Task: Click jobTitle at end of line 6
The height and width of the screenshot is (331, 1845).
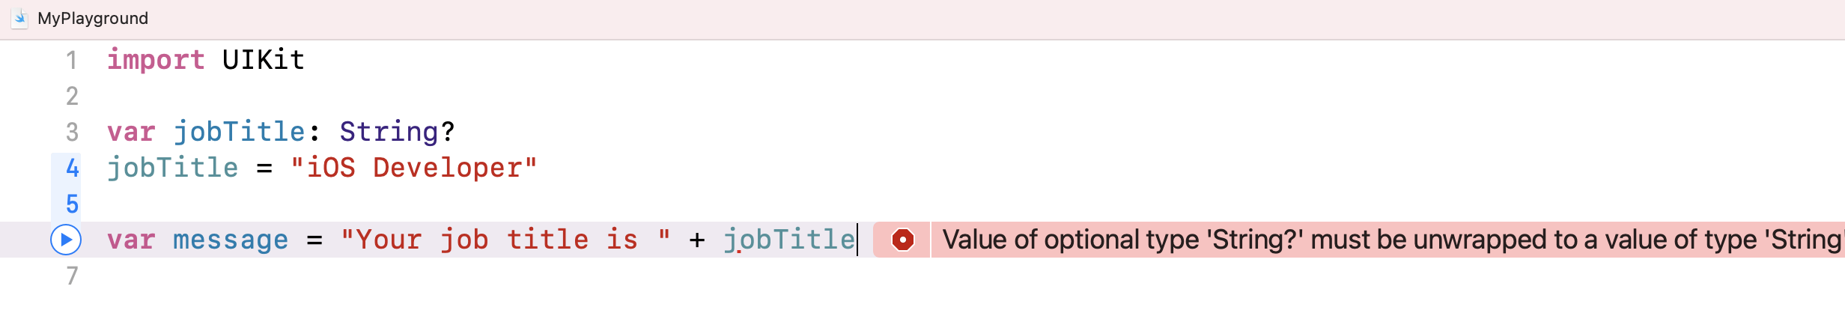Action: click(x=789, y=240)
